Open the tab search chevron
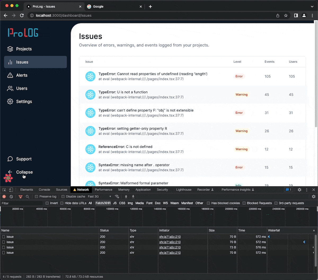 click(312, 7)
